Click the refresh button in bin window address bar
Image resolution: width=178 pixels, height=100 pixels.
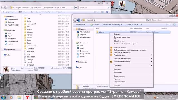[x=76, y=7]
